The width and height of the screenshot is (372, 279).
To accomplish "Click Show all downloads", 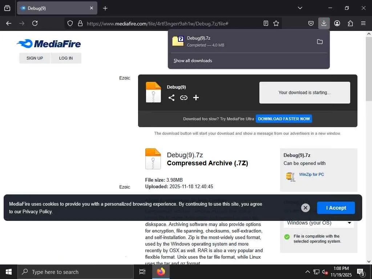I will 193,61.
